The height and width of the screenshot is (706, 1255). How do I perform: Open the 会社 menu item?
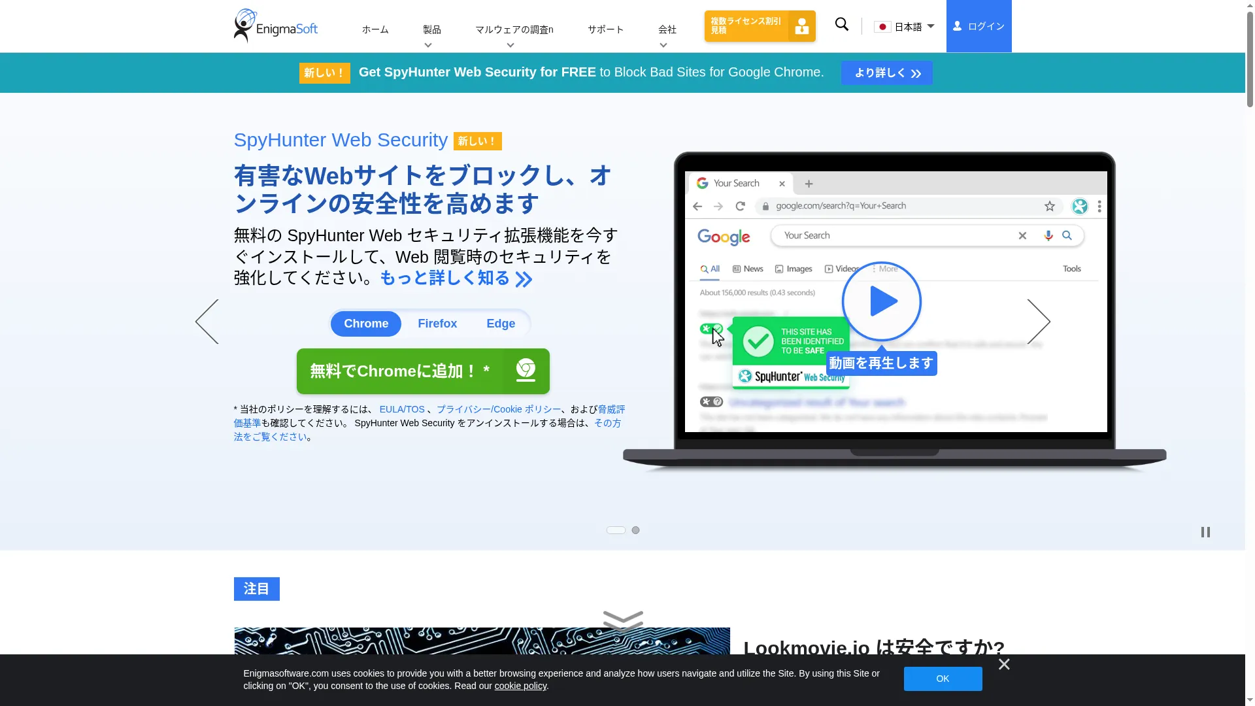tap(667, 29)
